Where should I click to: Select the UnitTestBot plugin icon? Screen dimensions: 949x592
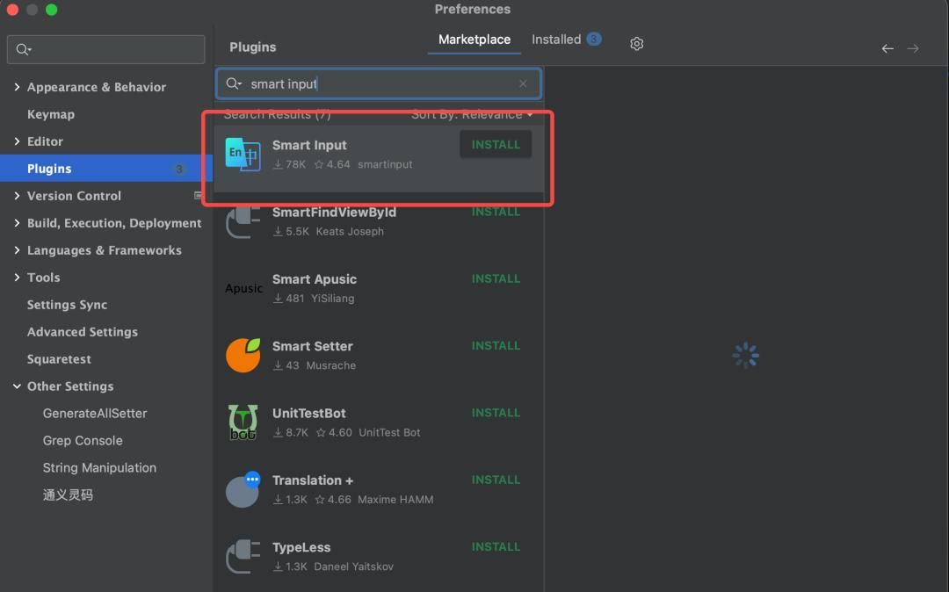click(x=243, y=422)
